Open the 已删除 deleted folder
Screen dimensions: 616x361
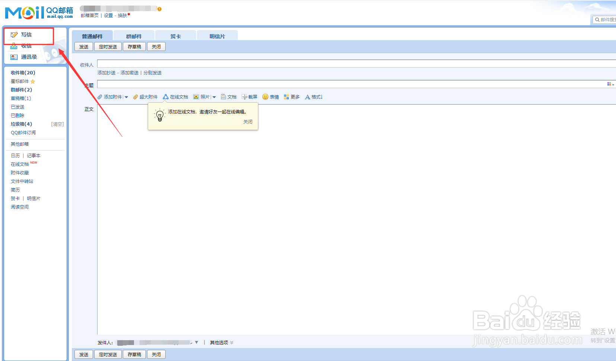pos(17,116)
